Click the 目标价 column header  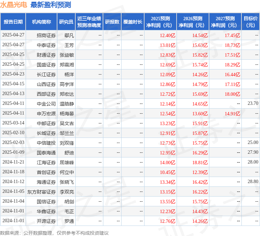[x=251, y=22]
